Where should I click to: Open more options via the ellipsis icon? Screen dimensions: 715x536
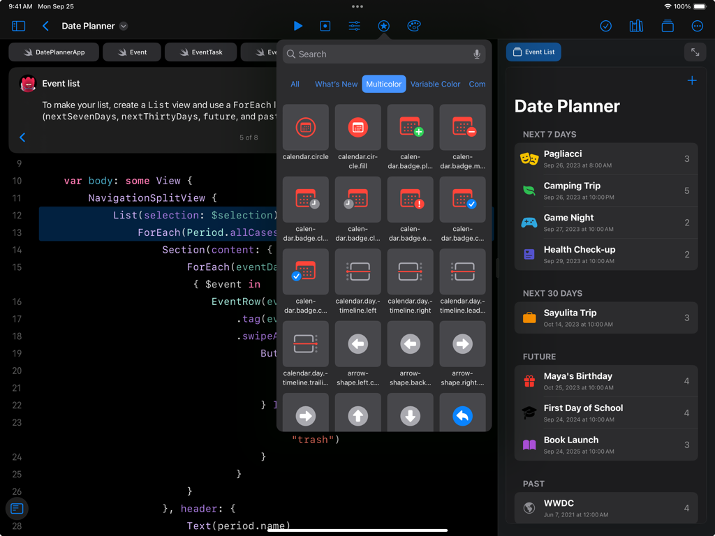(697, 26)
